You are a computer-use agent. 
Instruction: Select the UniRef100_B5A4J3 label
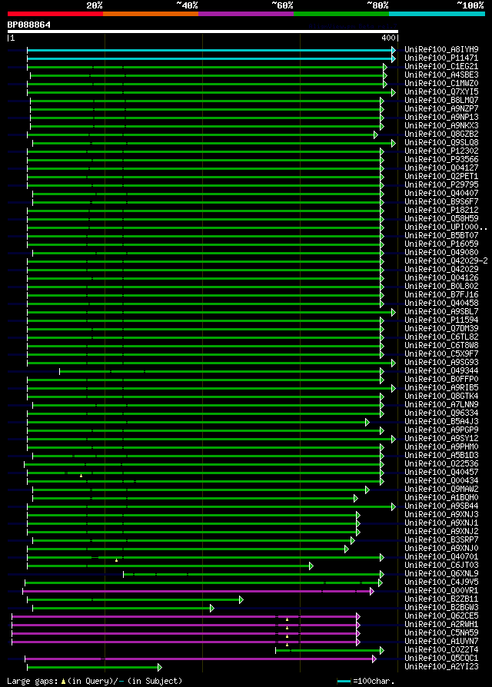tap(441, 421)
